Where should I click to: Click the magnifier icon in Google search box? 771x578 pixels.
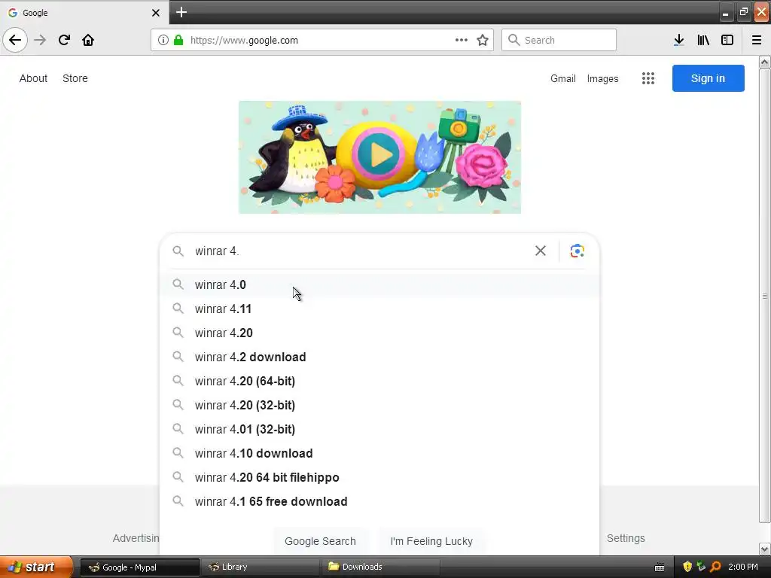pyautogui.click(x=178, y=251)
